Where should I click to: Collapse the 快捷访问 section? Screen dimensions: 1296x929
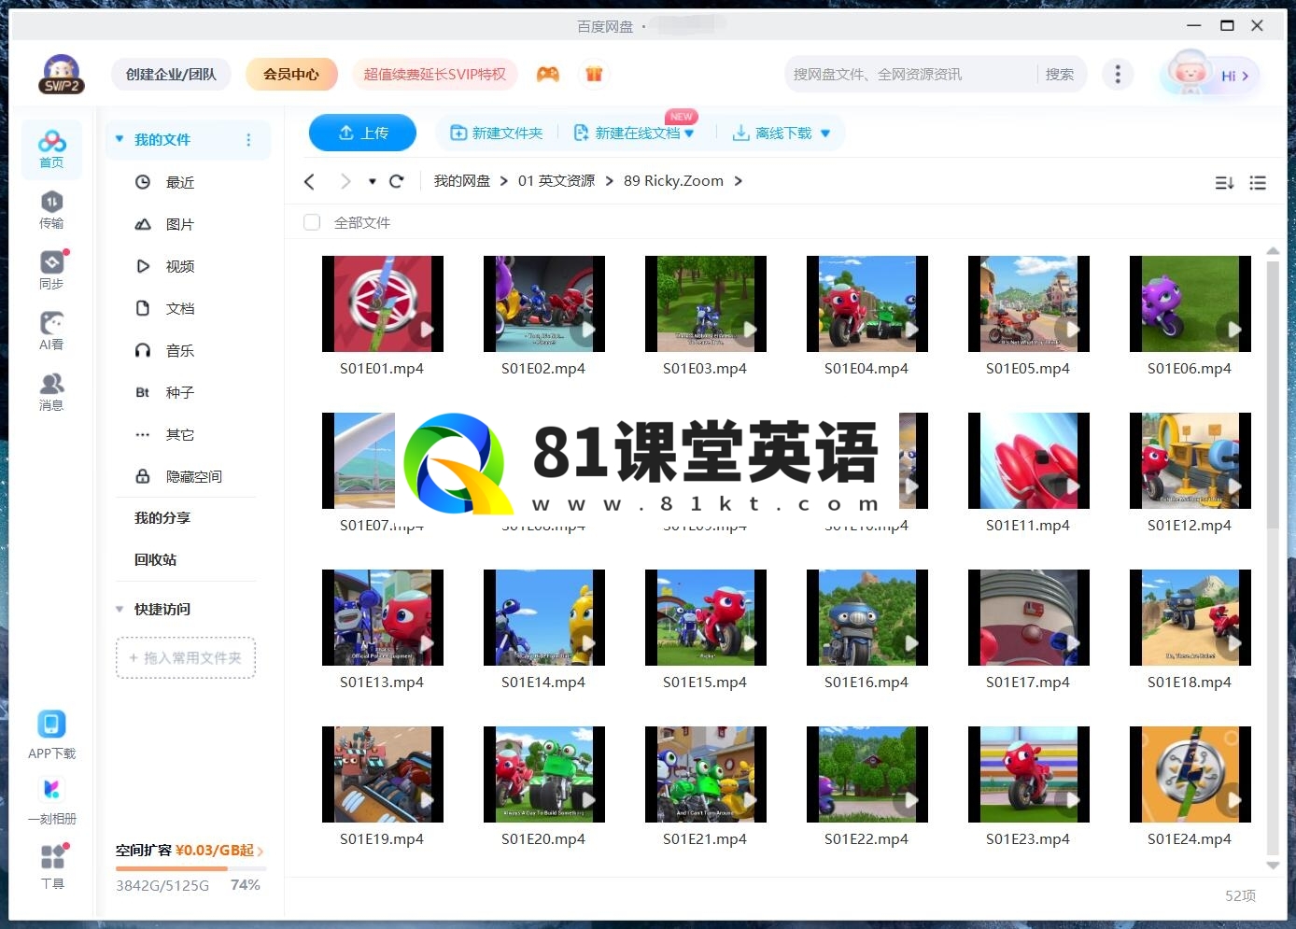click(120, 609)
